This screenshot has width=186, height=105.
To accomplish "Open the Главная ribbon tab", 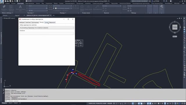I will click(x=7, y=3).
